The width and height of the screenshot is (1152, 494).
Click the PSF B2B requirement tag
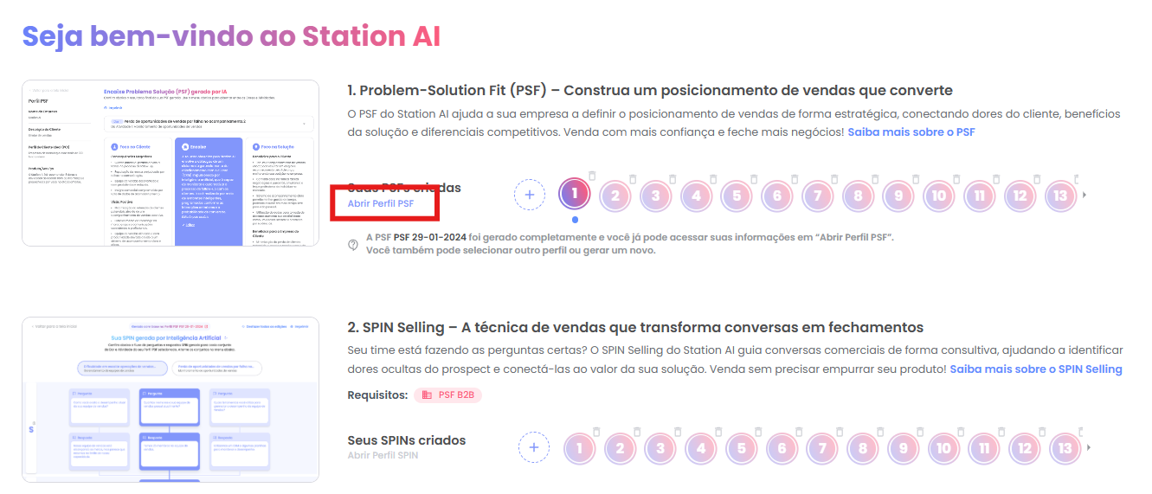click(x=448, y=395)
